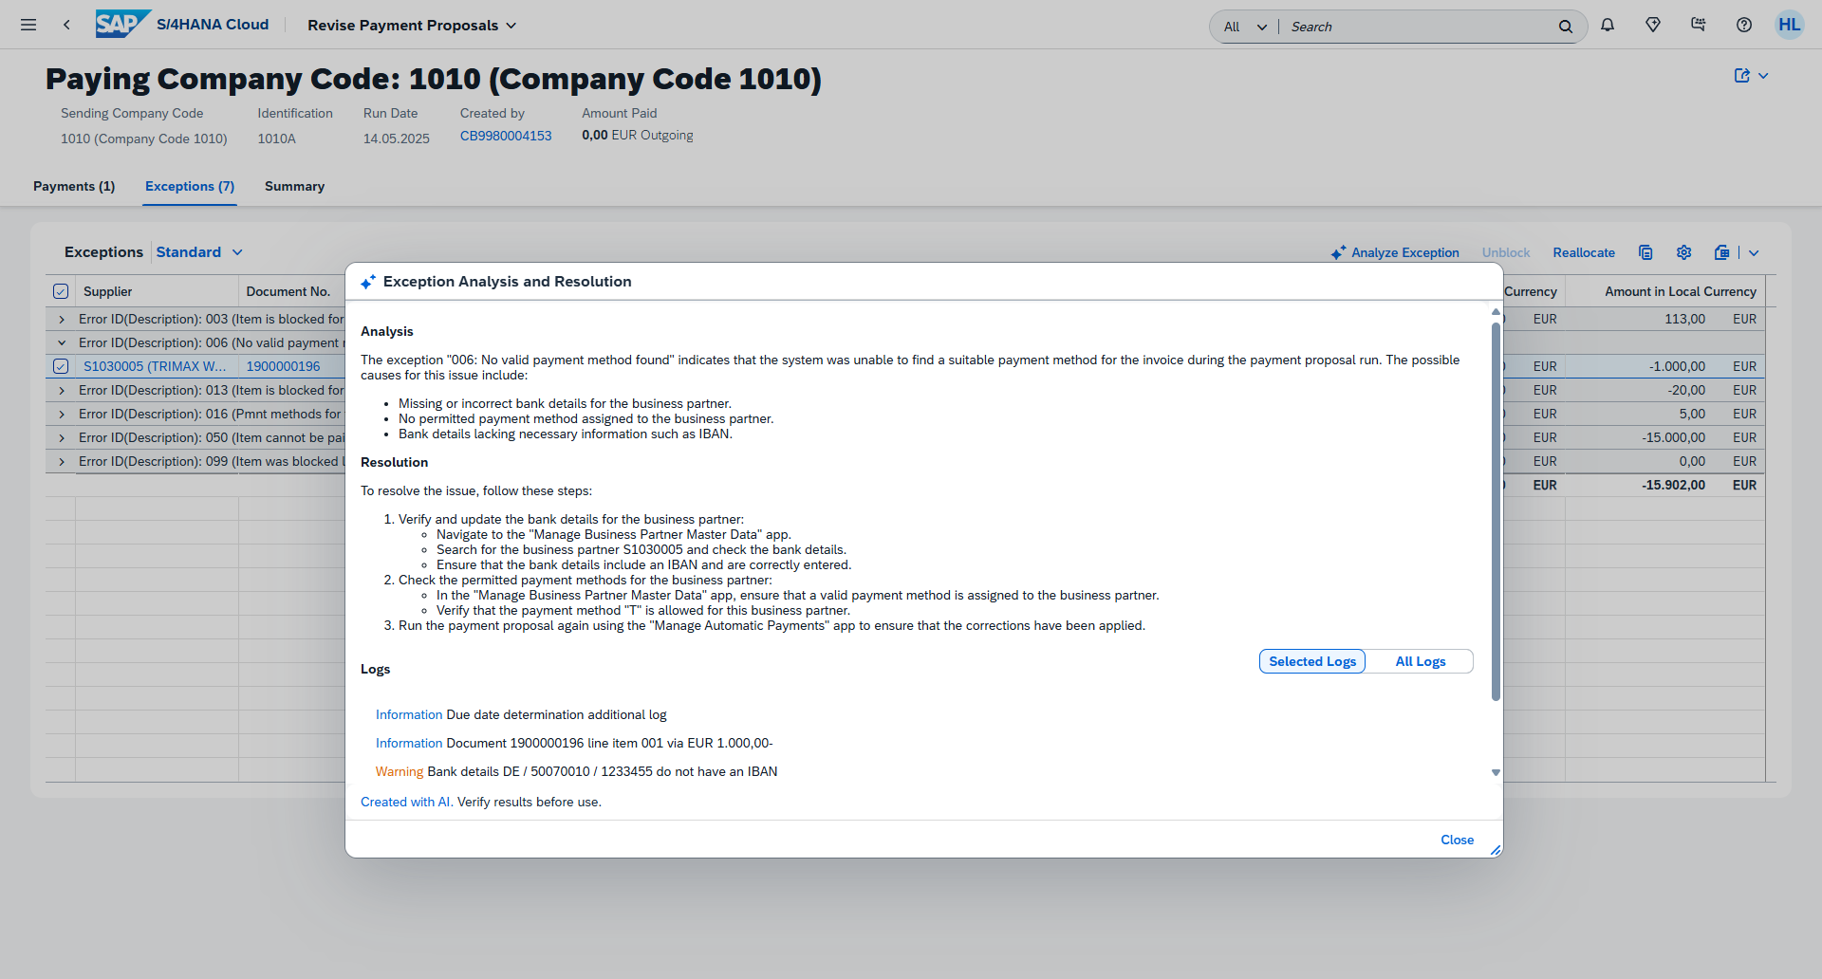Toggle the select-all checkbox in table header
This screenshot has width=1822, height=979.
[x=61, y=291]
